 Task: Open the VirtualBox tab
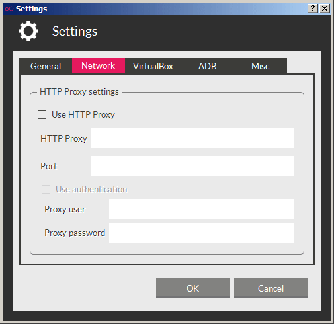click(x=153, y=66)
